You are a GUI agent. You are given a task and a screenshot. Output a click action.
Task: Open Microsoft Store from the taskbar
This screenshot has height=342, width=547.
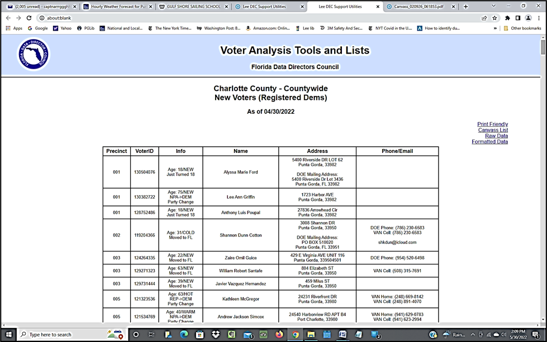(x=199, y=335)
